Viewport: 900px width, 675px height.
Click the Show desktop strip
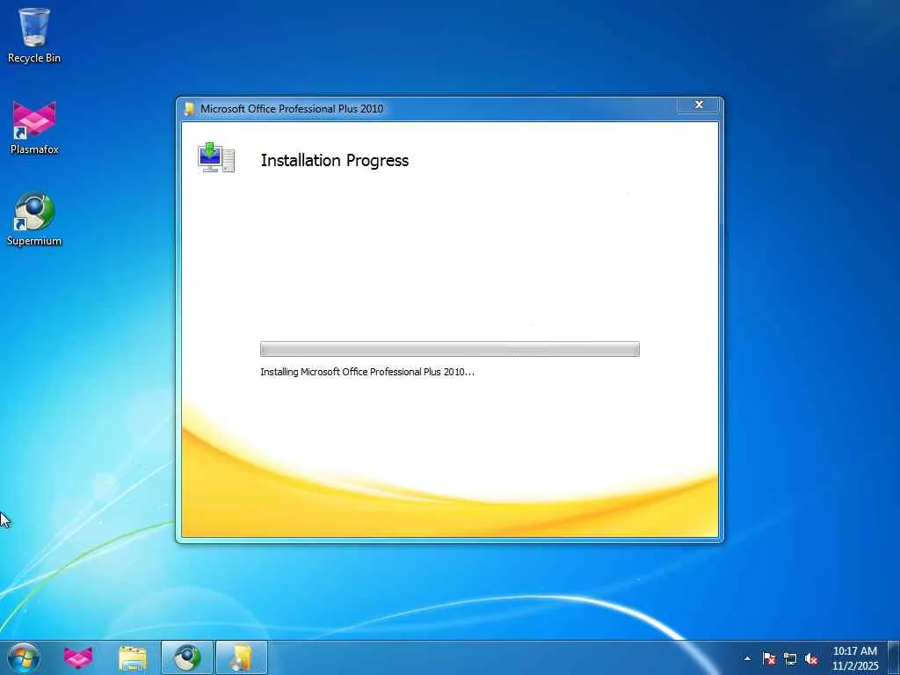point(894,657)
